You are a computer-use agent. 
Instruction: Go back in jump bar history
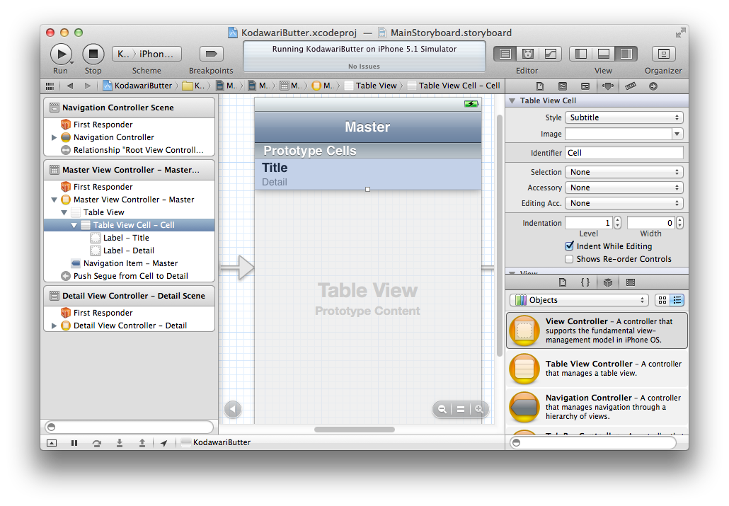70,86
